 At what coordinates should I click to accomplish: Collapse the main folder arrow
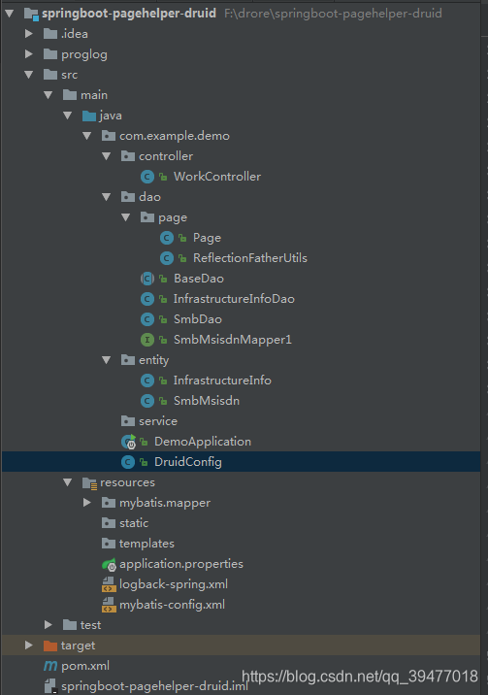[49, 95]
